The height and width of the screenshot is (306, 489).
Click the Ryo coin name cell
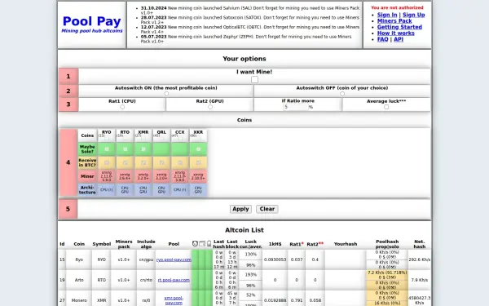pyautogui.click(x=79, y=259)
